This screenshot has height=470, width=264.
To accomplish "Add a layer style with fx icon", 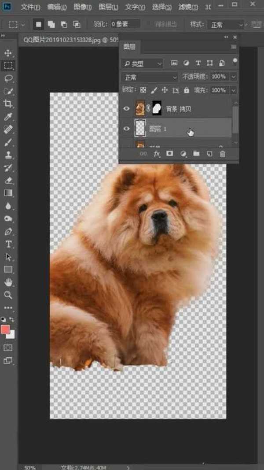I will [x=157, y=154].
